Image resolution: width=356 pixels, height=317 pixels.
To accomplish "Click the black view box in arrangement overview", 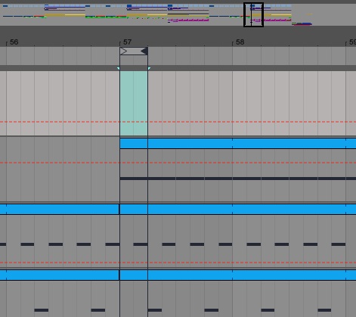I will pos(253,14).
